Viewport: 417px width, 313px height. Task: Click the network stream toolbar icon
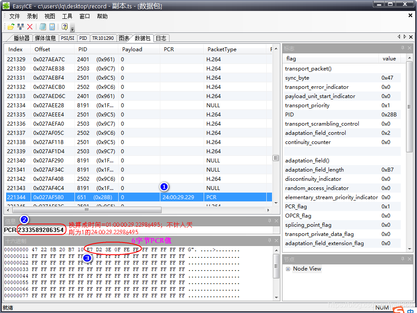point(21,27)
